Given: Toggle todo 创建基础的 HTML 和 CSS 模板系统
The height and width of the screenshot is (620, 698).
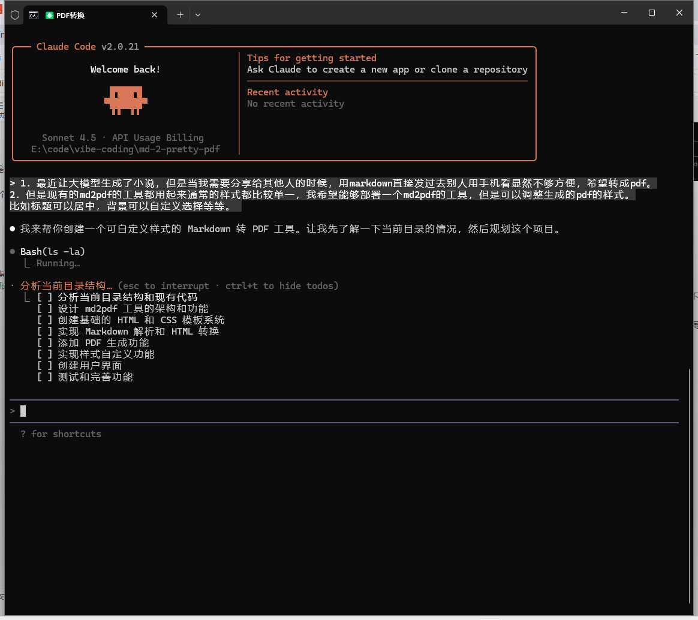Looking at the screenshot, I should click(44, 320).
